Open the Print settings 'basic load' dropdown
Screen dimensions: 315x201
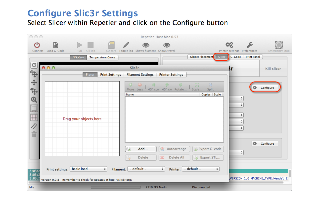[88, 169]
